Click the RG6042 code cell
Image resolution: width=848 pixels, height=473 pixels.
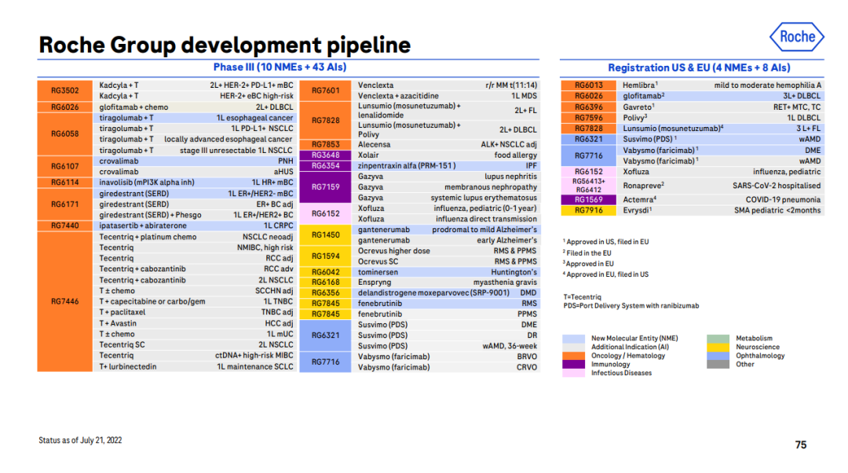point(326,272)
